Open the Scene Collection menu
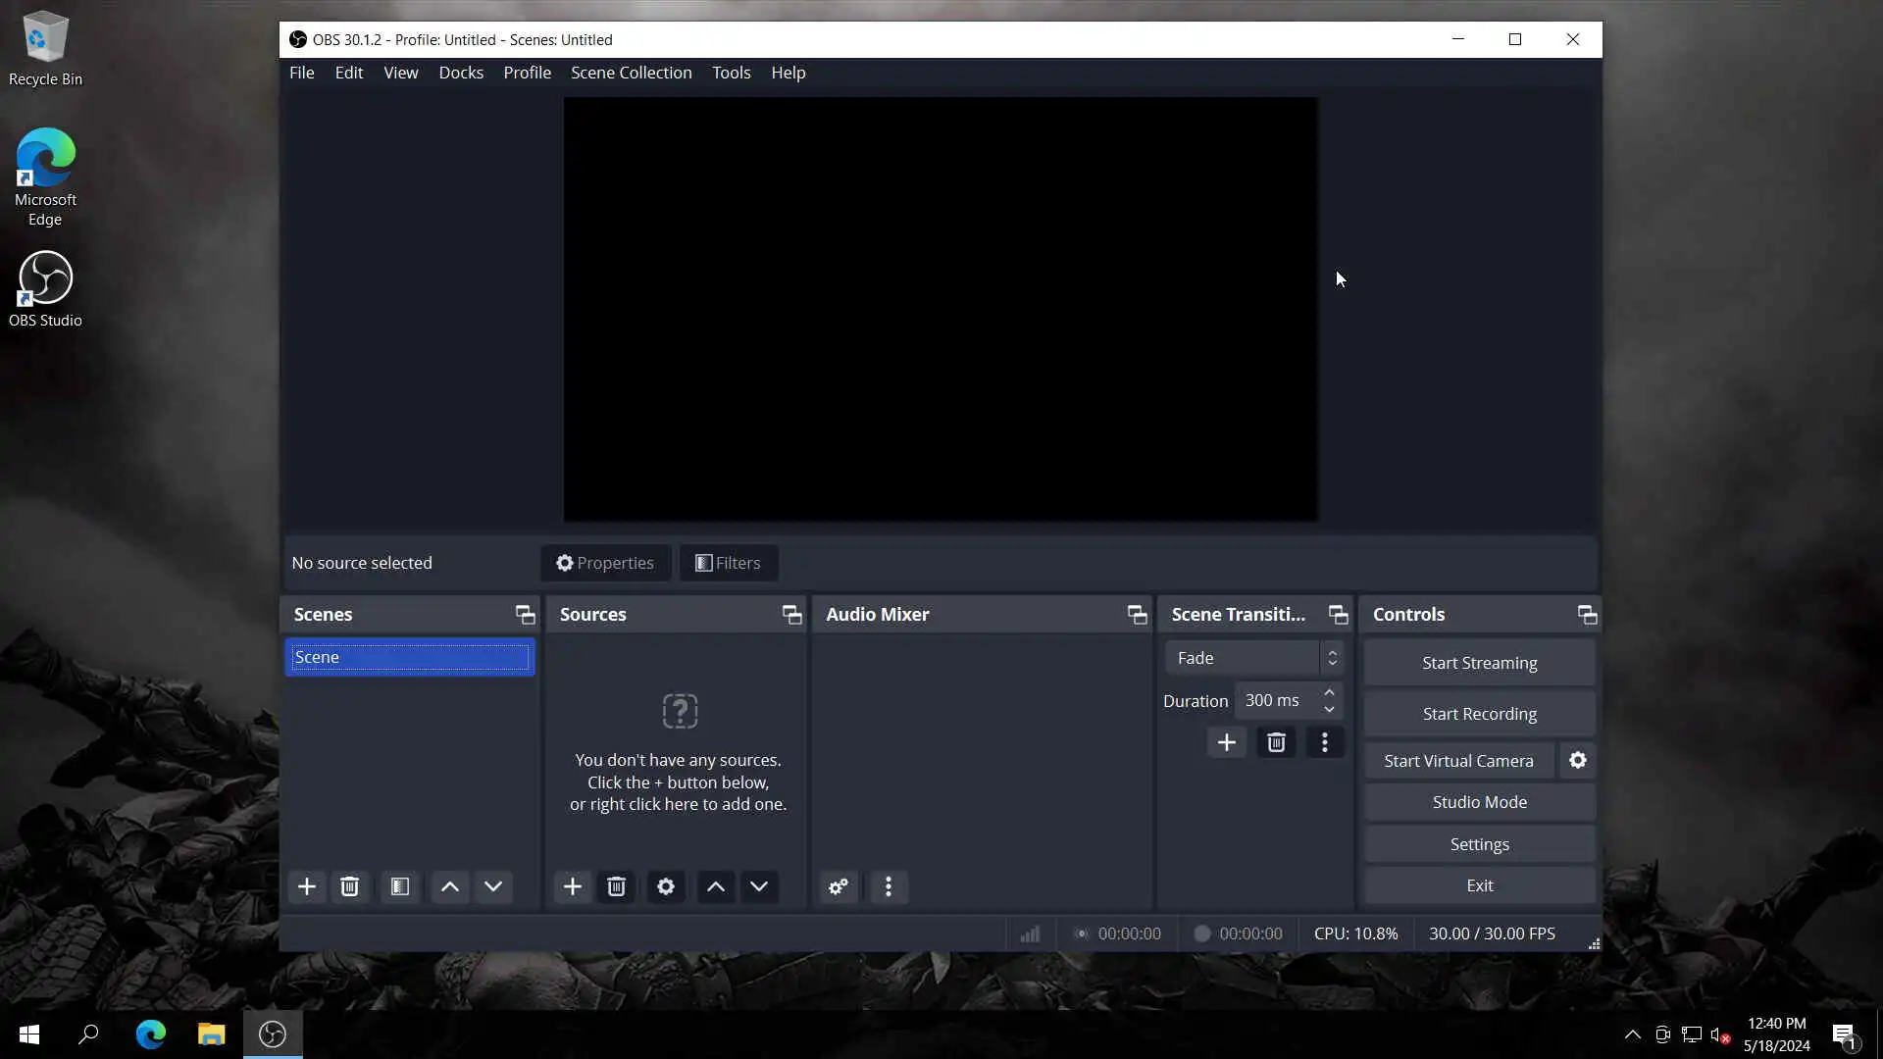Viewport: 1883px width, 1059px height. pyautogui.click(x=631, y=73)
